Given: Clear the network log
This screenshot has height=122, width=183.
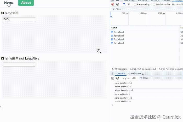Looking at the screenshot, I should tap(118, 4).
